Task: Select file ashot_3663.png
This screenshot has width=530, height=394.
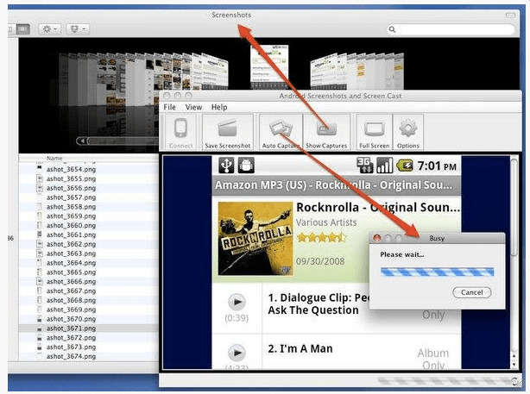Action: coord(71,253)
